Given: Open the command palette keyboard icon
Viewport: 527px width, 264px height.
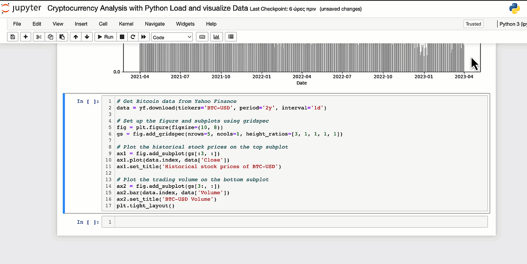Looking at the screenshot, I should coord(202,37).
